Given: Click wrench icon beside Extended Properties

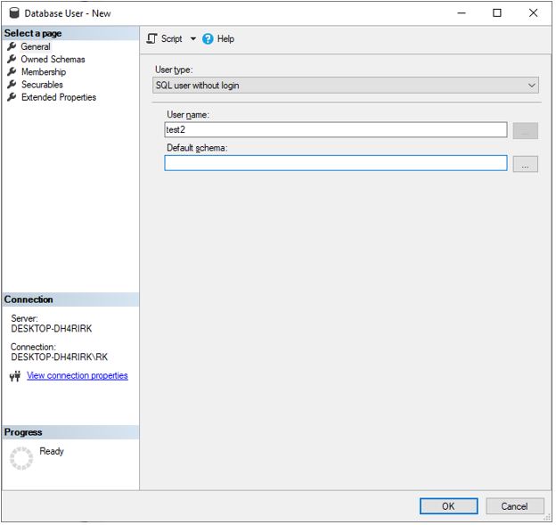Looking at the screenshot, I should (12, 97).
